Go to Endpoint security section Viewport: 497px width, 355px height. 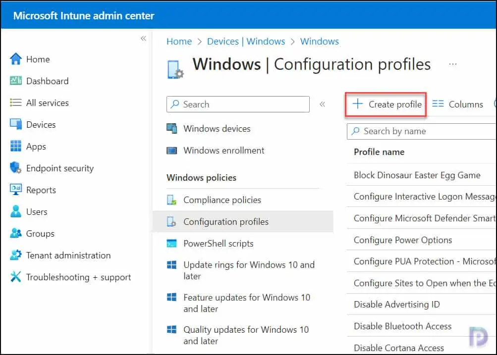click(x=60, y=168)
